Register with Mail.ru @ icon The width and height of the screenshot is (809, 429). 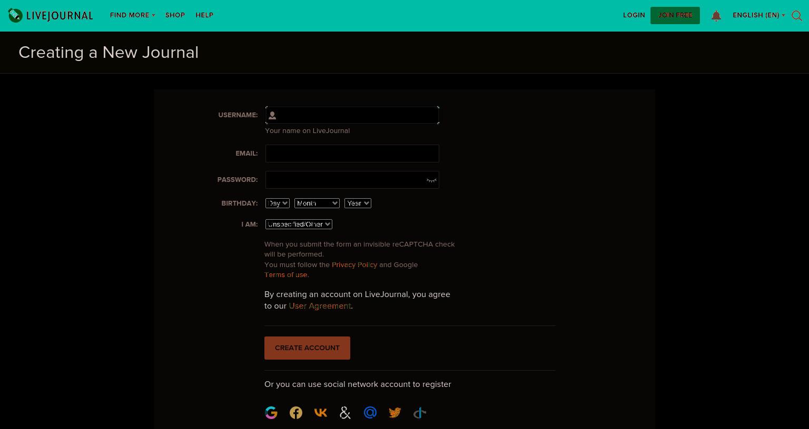tap(370, 413)
